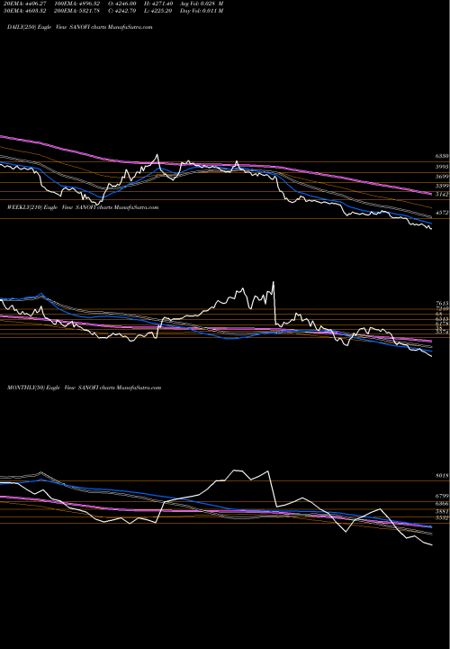Viewport: 450px width, 649px height.
Task: Click the 6330 price label on daily chart
Action: click(442, 157)
